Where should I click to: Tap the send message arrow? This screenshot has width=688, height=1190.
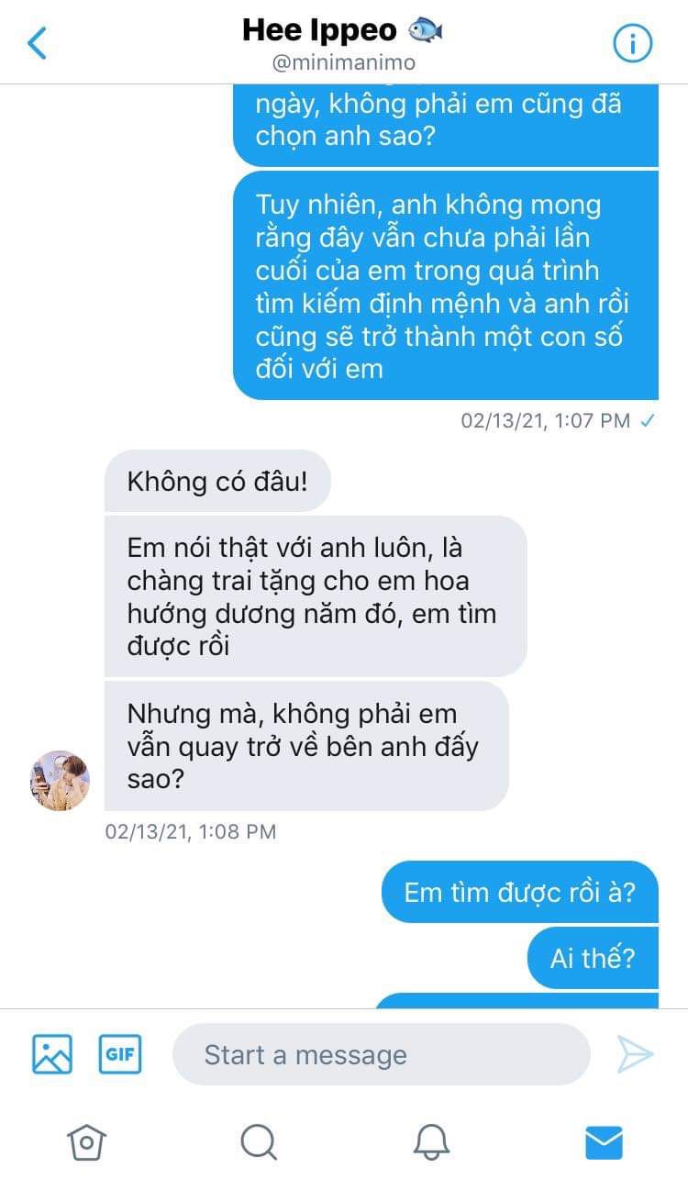(635, 1054)
